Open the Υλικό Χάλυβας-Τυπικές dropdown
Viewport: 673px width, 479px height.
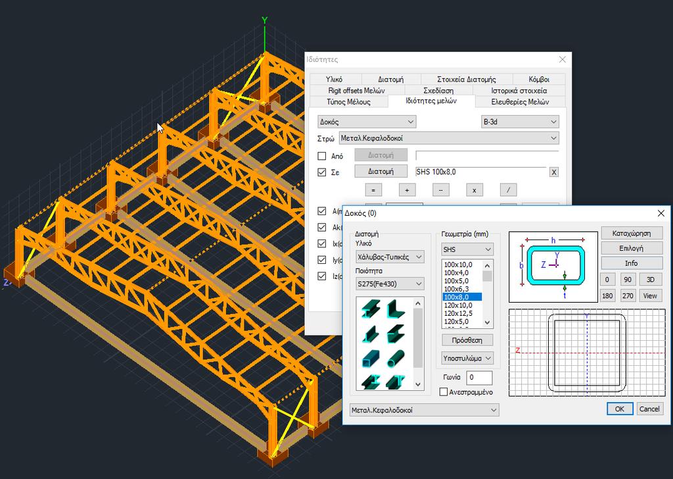(390, 257)
